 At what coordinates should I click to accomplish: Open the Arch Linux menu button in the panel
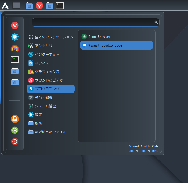(x=5, y=6)
